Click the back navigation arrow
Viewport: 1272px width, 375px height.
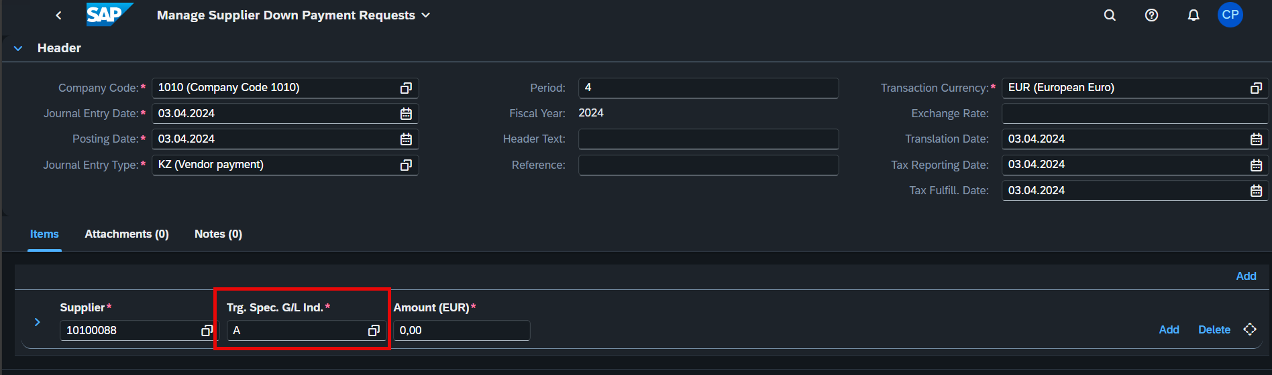click(58, 15)
